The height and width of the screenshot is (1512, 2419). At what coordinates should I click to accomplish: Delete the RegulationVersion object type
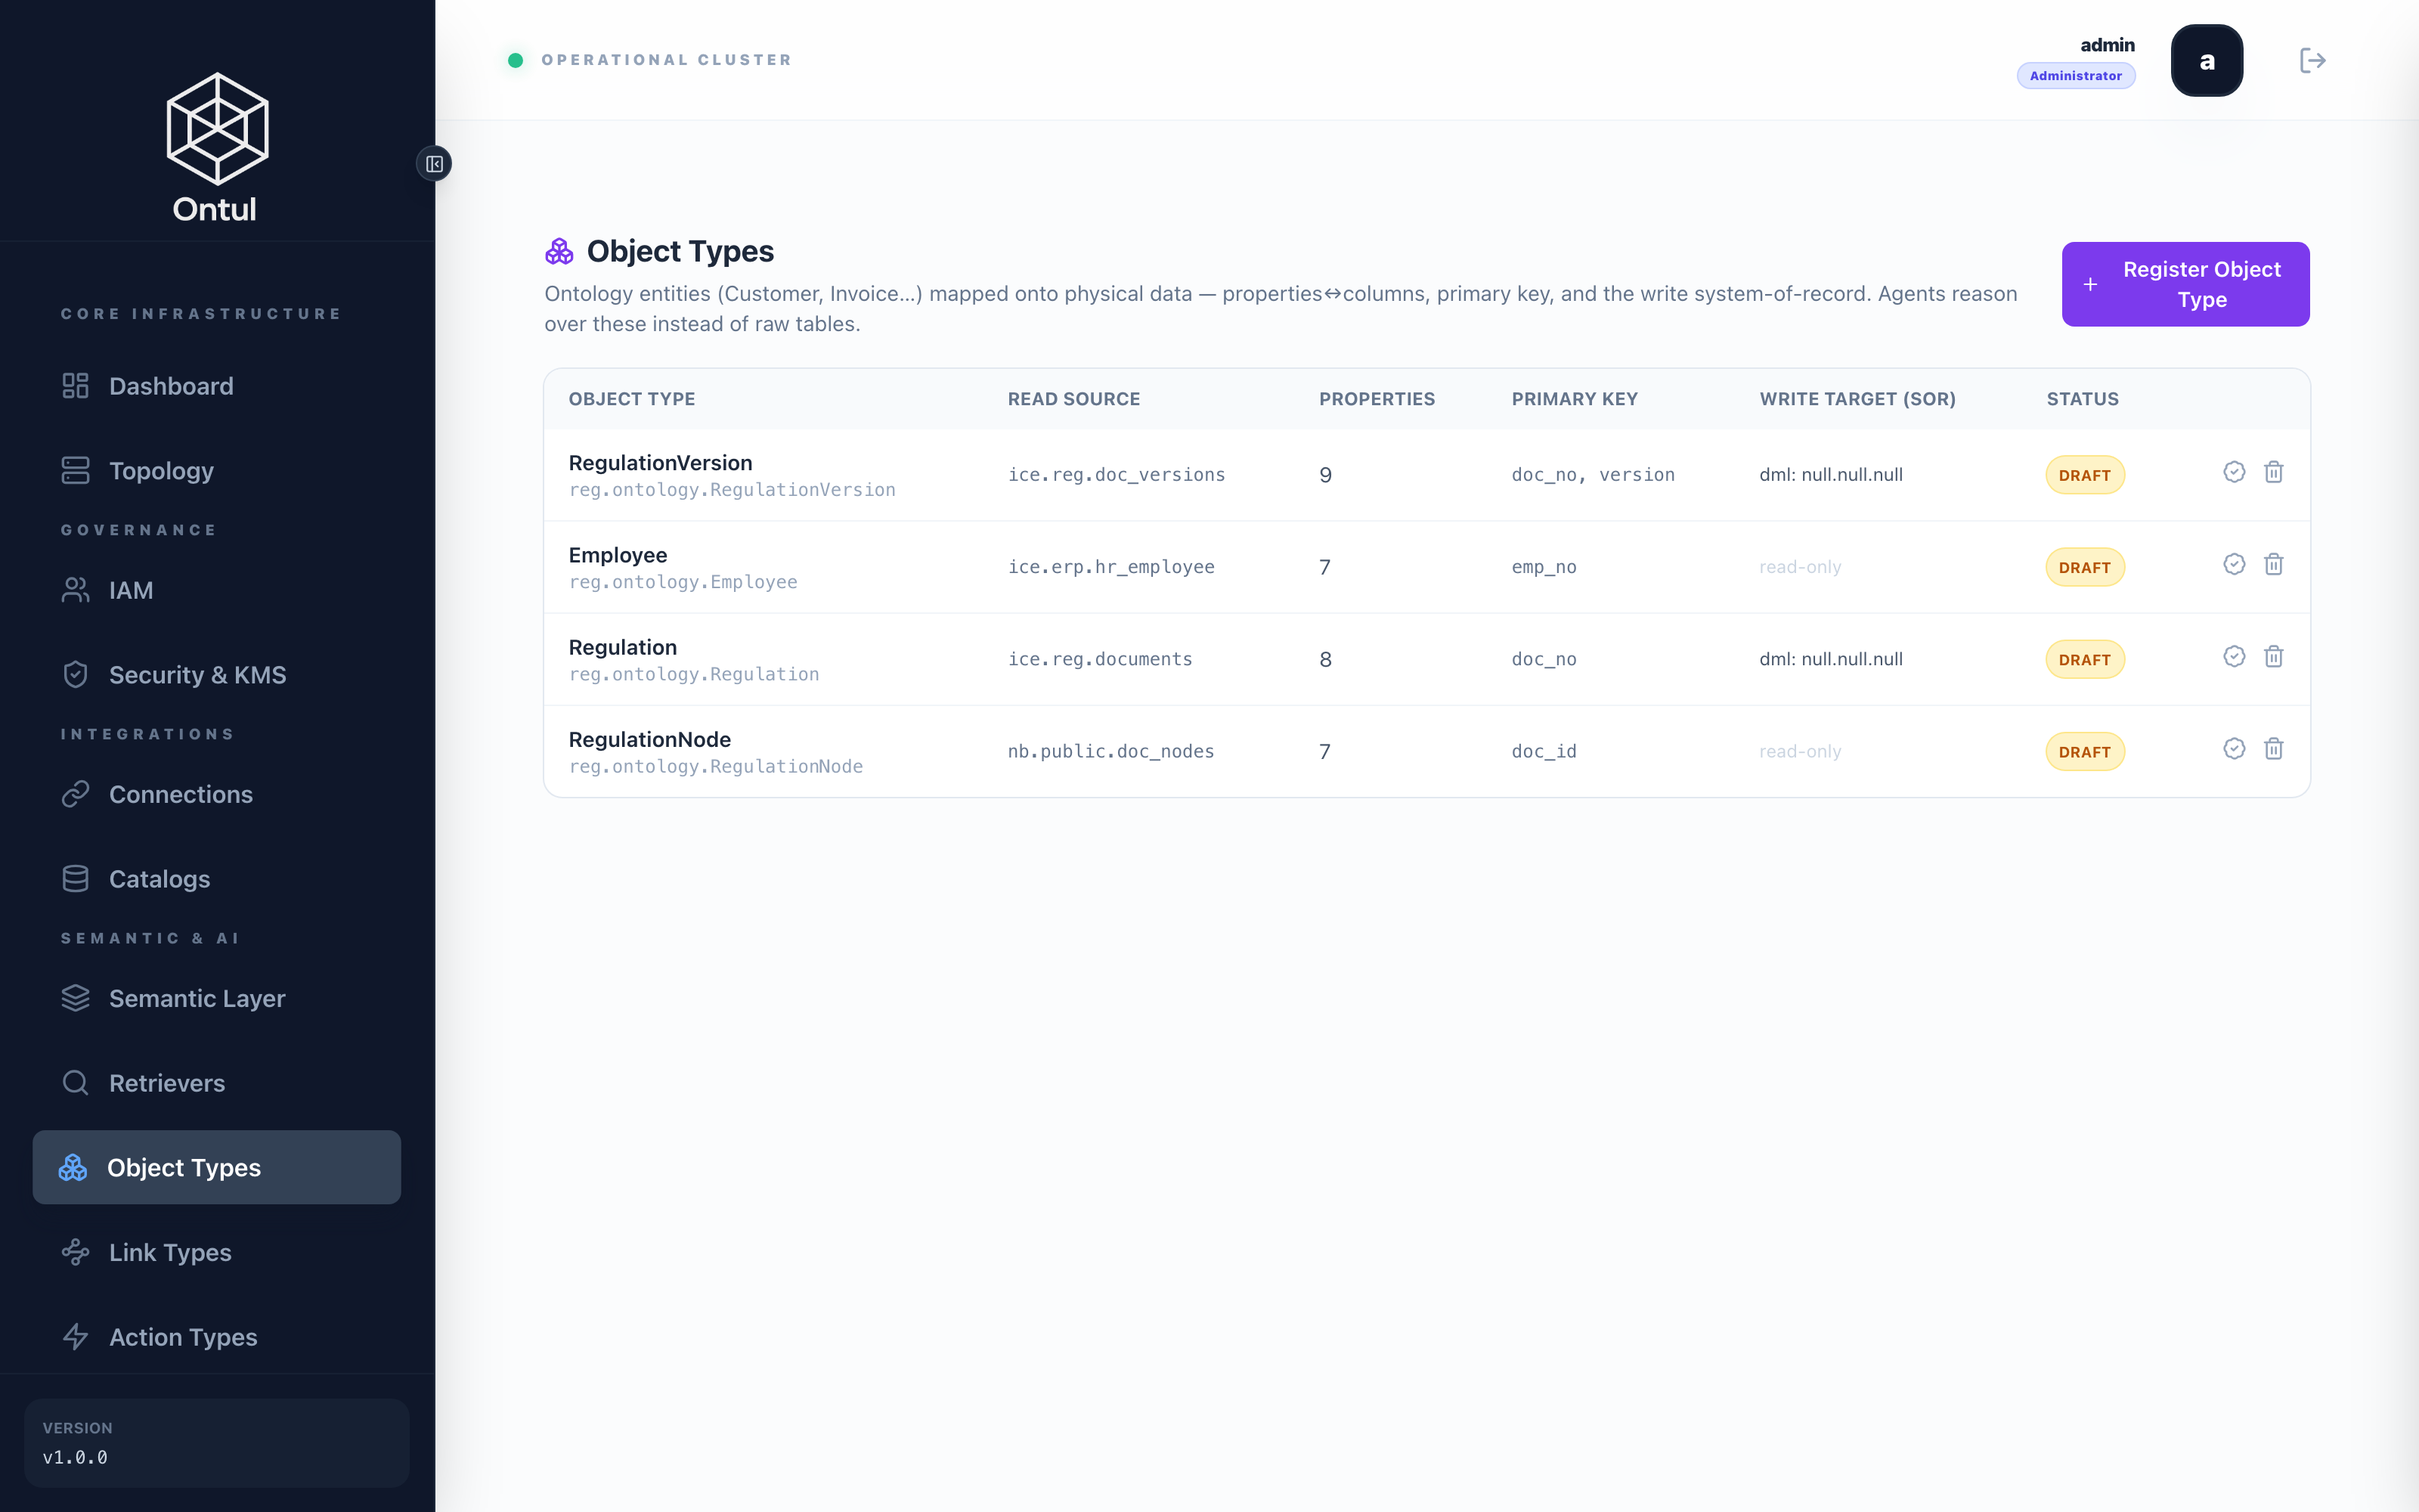(x=2273, y=472)
